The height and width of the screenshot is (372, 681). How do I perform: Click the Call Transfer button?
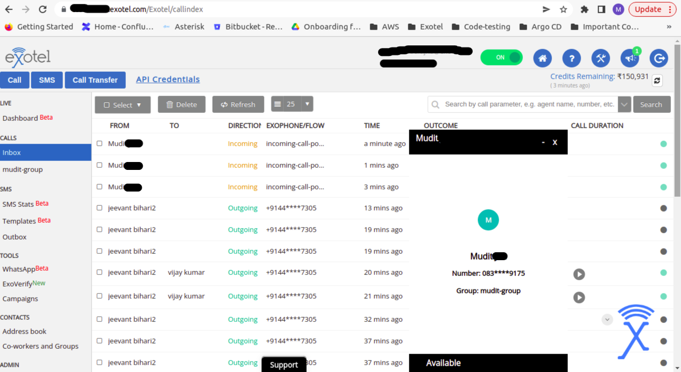[x=95, y=80]
